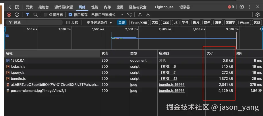Click the lodash.js script icon
Image resolution: width=263 pixels, height=116 pixels.
pos(8,67)
